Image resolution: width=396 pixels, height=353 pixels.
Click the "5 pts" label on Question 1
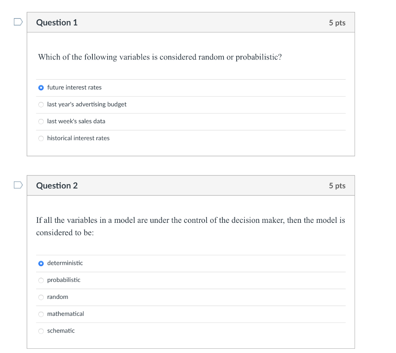click(x=337, y=23)
